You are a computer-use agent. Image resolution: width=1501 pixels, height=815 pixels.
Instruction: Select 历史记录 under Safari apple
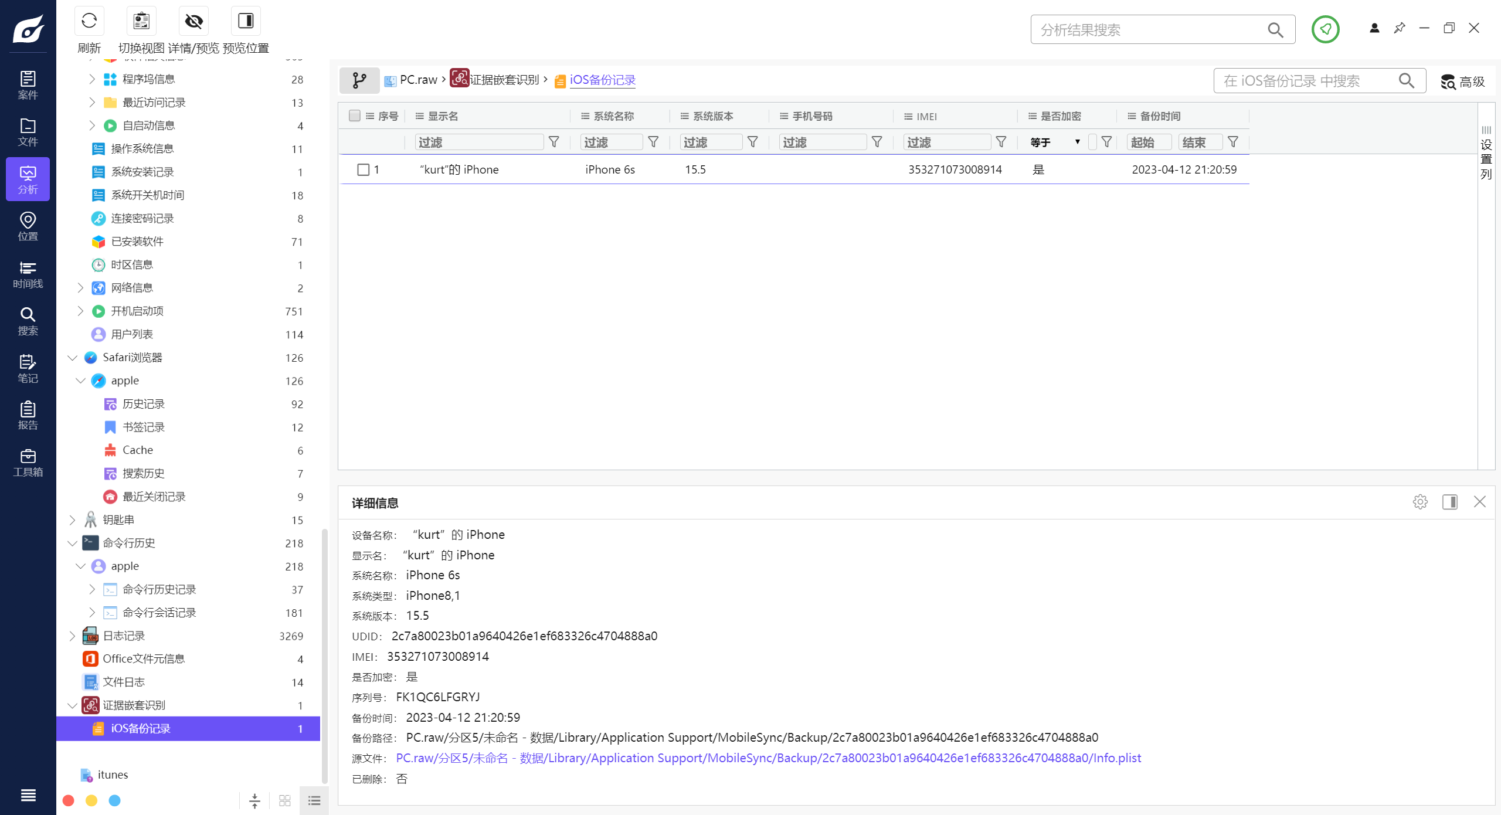tap(143, 404)
